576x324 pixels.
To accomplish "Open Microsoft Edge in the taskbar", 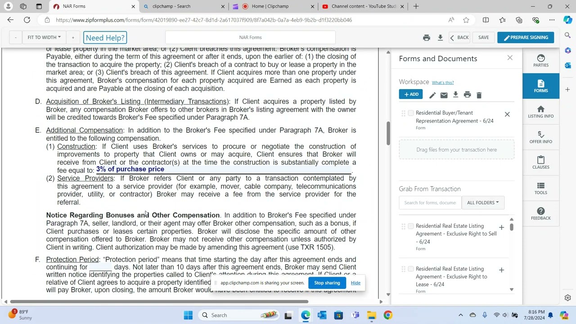I will [x=305, y=315].
